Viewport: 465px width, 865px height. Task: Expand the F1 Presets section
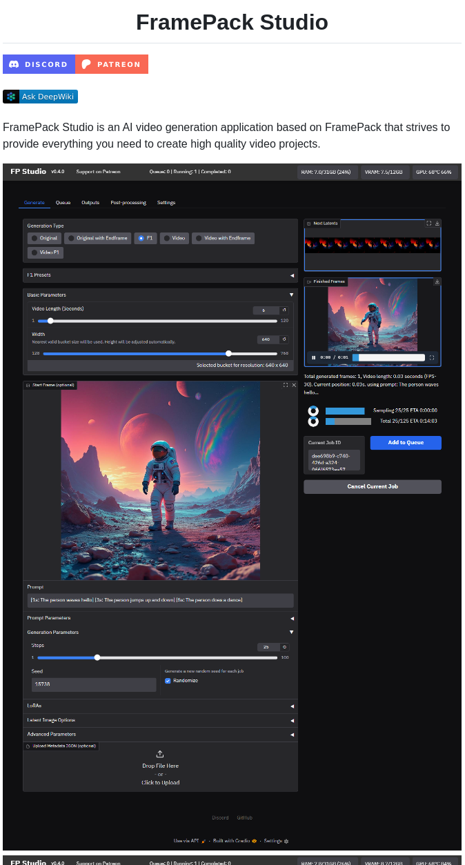[x=160, y=275]
